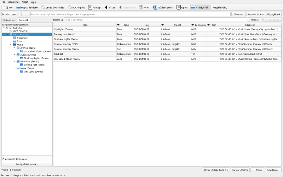The width and height of the screenshot is (283, 177).
Task: Go back with the Vissza arrow
Action: click(x=106, y=7)
